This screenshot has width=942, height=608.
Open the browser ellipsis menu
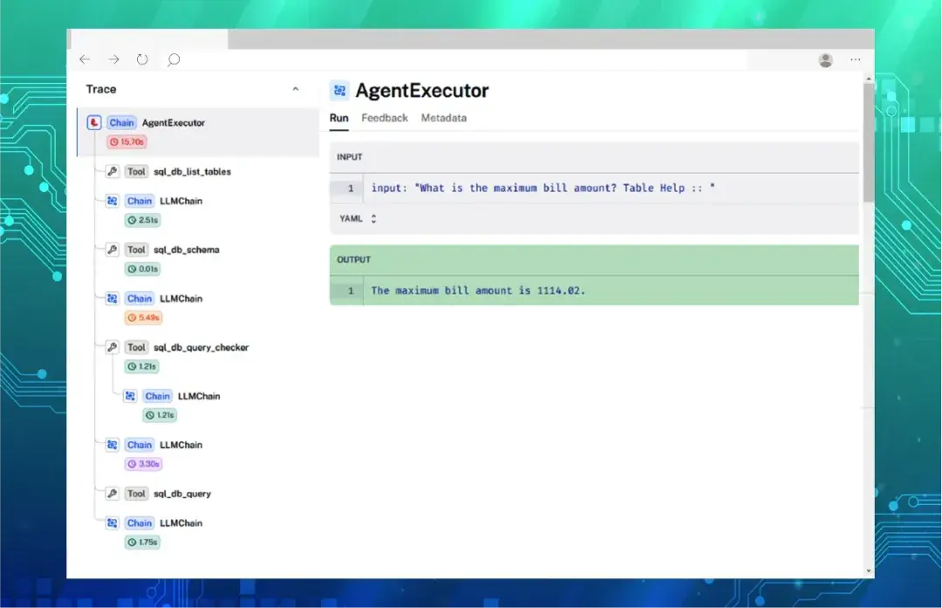855,59
